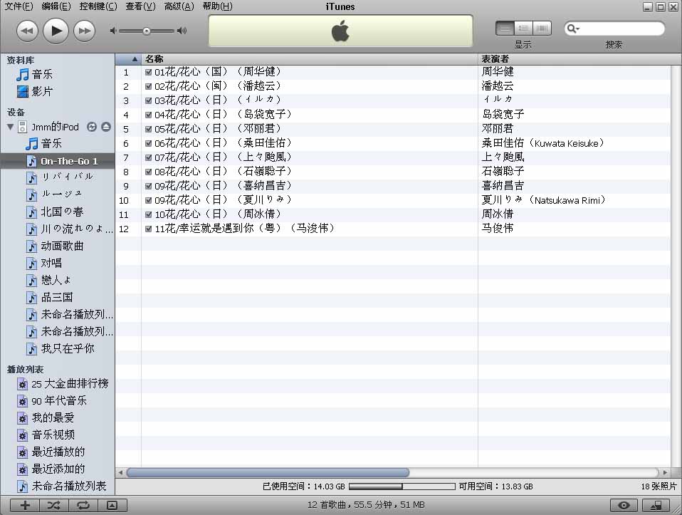
Task: Adjust the volume slider knob
Action: pyautogui.click(x=147, y=31)
